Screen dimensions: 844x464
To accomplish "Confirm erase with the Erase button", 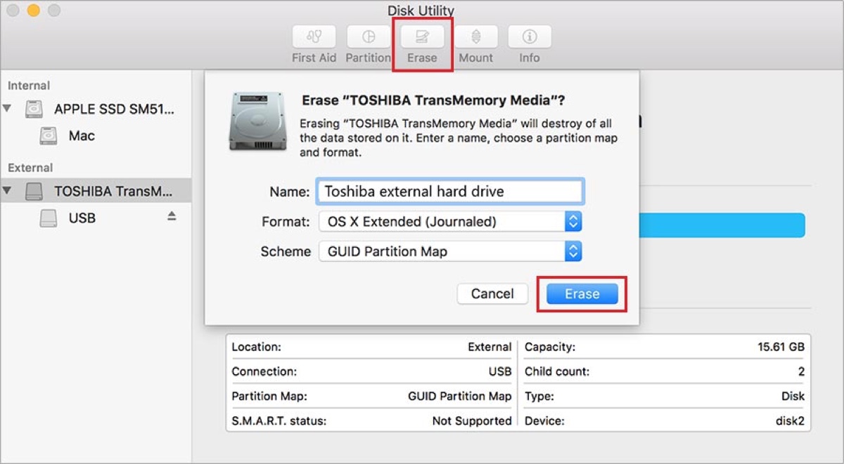I will (x=581, y=293).
